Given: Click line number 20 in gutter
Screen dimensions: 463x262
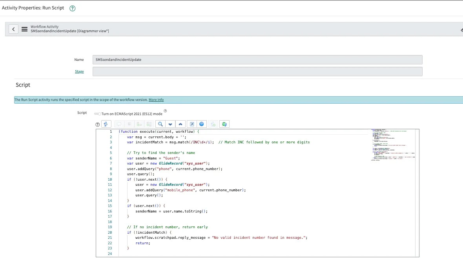Looking at the screenshot, I should tap(110, 233).
